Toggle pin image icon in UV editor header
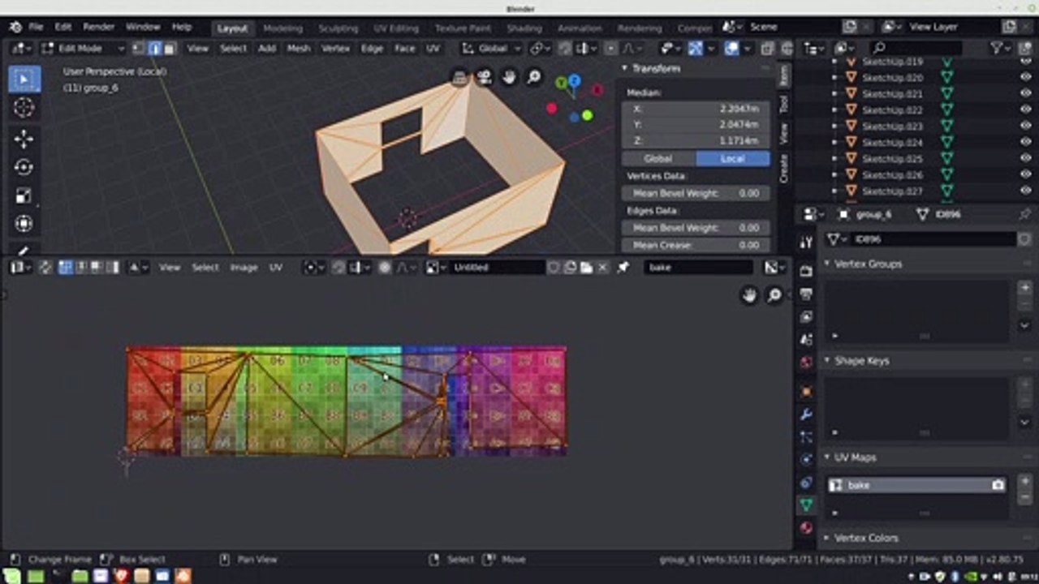1039x584 pixels. [623, 267]
